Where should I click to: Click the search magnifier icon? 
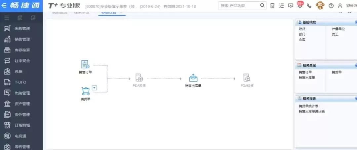tap(262, 6)
